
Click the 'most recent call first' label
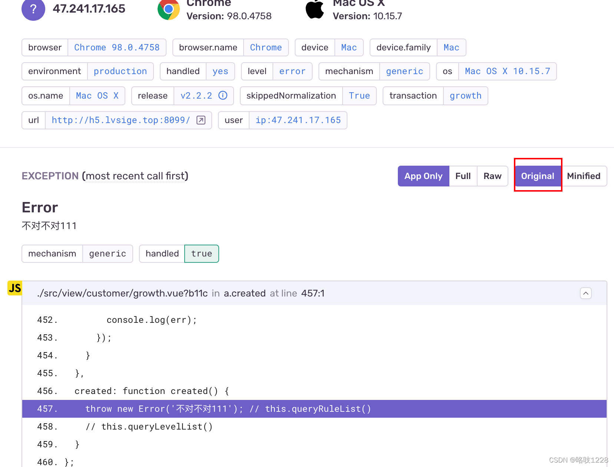(x=135, y=176)
